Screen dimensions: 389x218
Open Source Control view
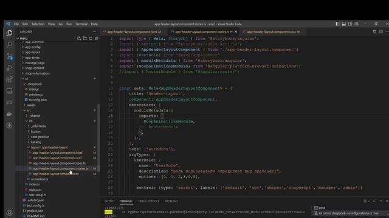click(10, 56)
